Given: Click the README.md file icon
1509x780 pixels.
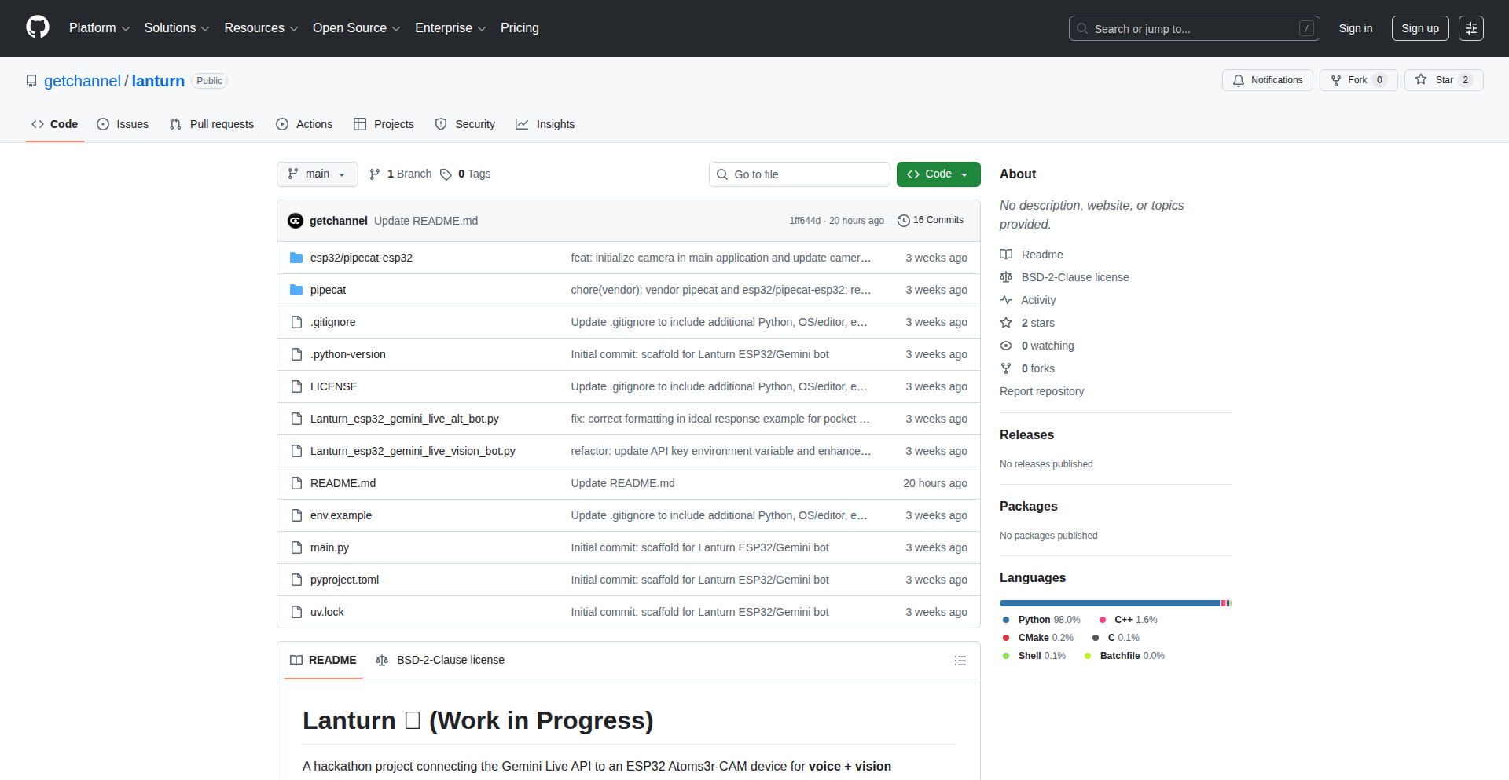Looking at the screenshot, I should pos(296,483).
